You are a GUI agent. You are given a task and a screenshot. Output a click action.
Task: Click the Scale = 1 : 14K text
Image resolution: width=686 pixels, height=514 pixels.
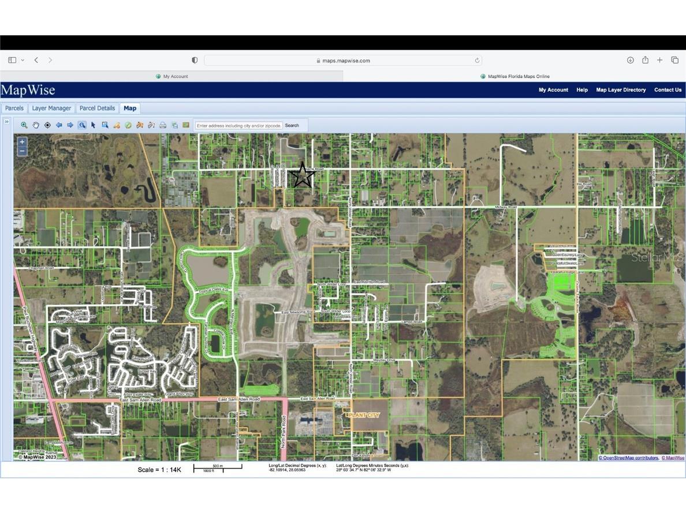coord(159,470)
